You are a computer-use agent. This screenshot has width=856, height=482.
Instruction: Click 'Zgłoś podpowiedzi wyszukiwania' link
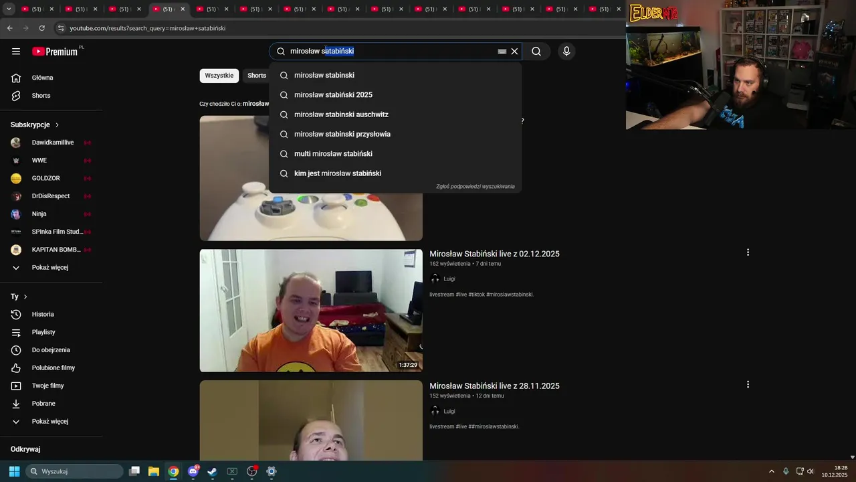click(x=475, y=187)
